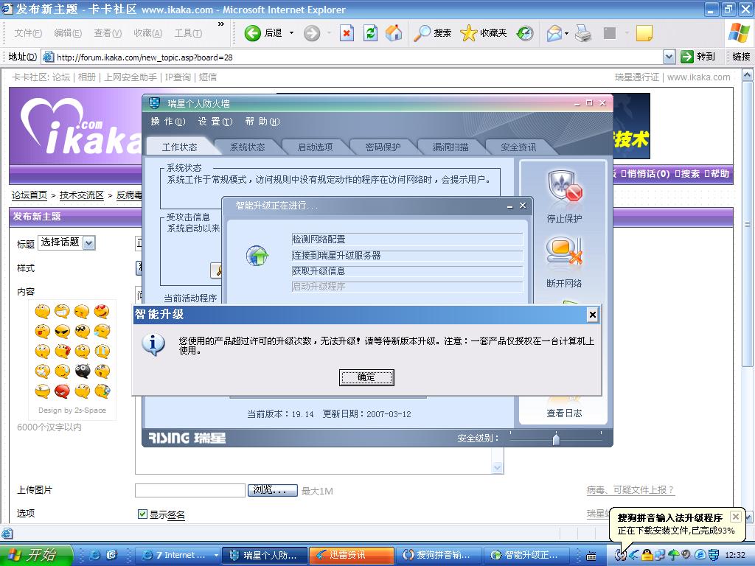Switch to 系统状态 tab
This screenshot has width=755, height=566.
click(248, 147)
